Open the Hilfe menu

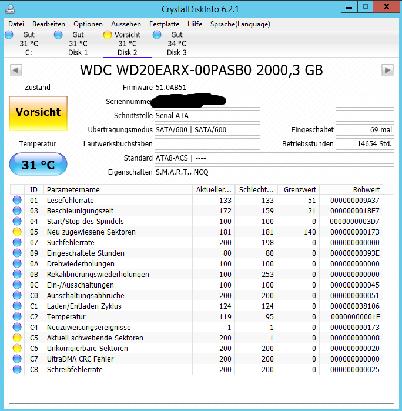(195, 24)
